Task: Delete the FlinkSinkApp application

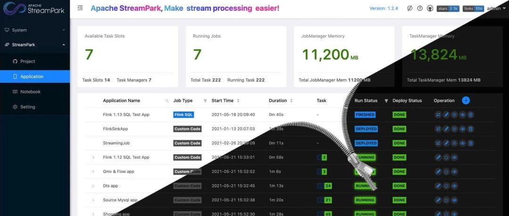Action: tap(471, 129)
